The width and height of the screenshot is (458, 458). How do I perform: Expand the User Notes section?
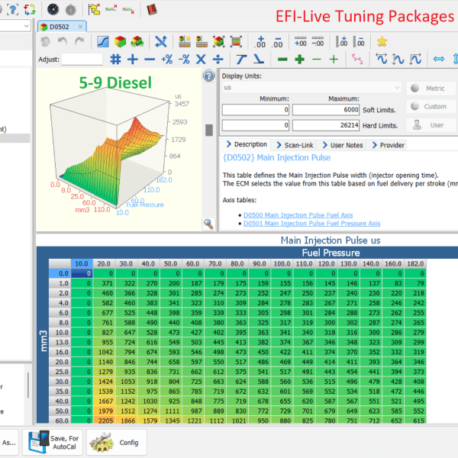tap(343, 145)
